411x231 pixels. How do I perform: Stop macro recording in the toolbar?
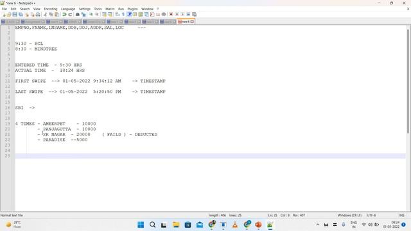[177, 14]
